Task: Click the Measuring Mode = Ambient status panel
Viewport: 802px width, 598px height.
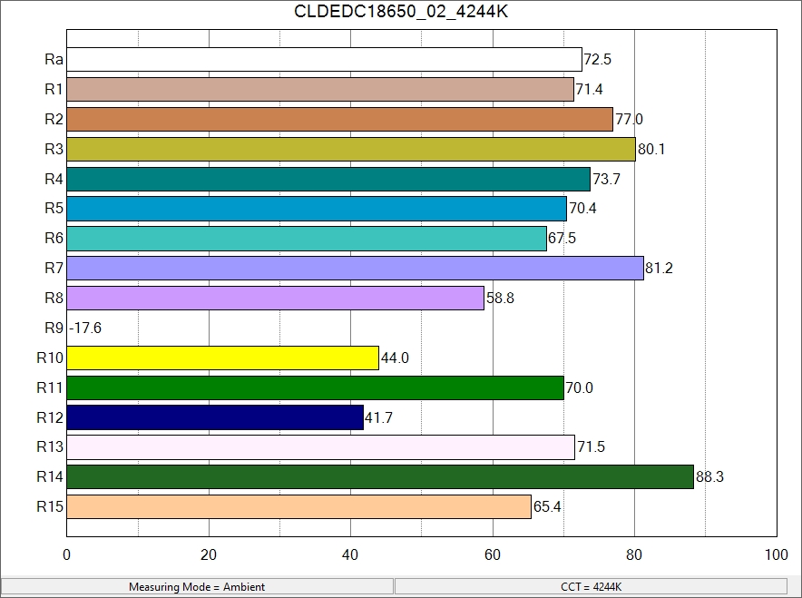Action: [x=197, y=587]
